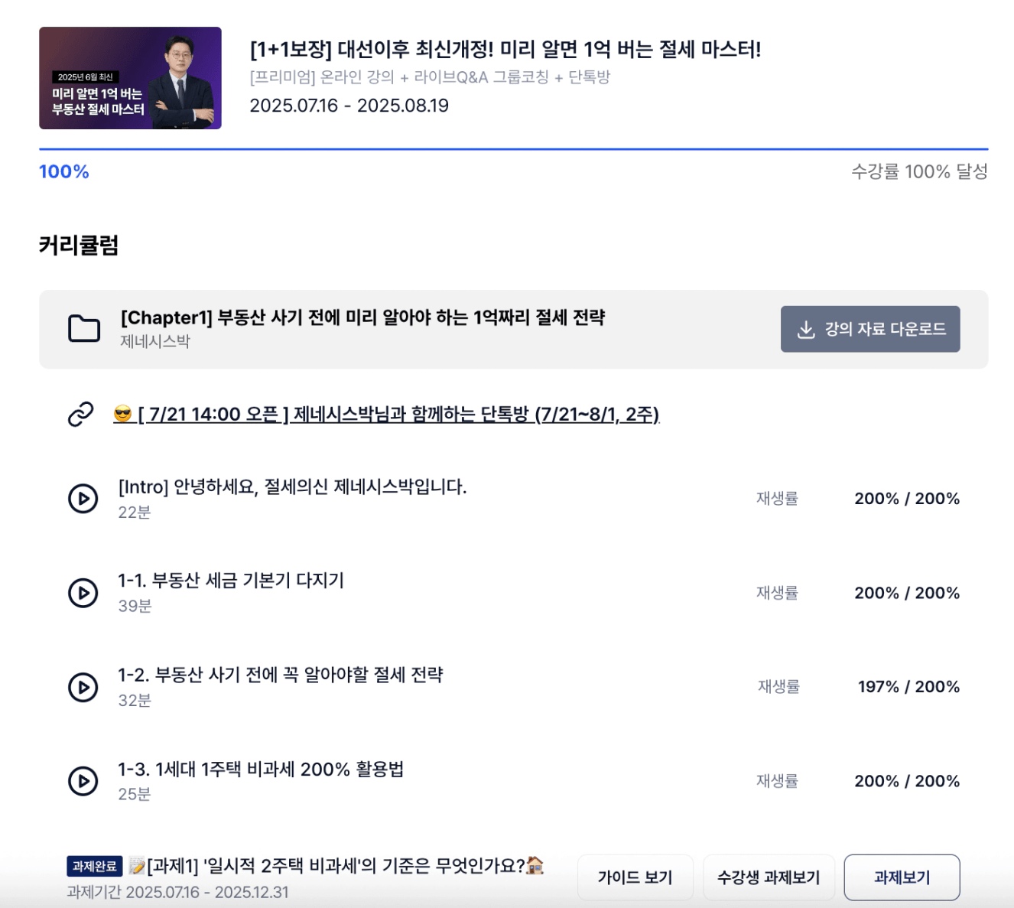This screenshot has width=1014, height=908.
Task: Open lecture title 1-1. 부동산 세금 기본기 다지기
Action: [231, 581]
